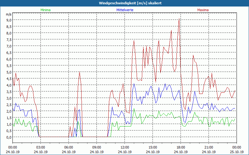Click the '24.10.19' date below 06:00
Viewport: 249px width, 155px height.
click(x=68, y=152)
